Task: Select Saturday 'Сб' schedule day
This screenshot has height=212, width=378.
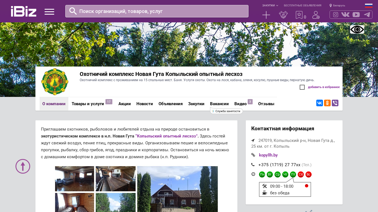Action: pyautogui.click(x=301, y=174)
